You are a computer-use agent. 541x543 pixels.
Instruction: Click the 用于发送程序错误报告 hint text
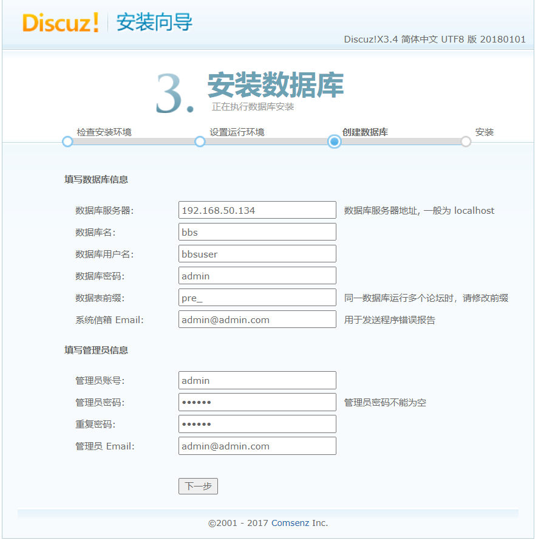point(389,319)
